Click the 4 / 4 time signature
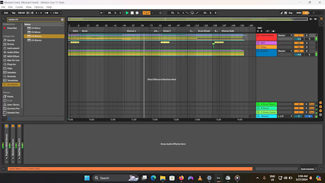 point(39,13)
